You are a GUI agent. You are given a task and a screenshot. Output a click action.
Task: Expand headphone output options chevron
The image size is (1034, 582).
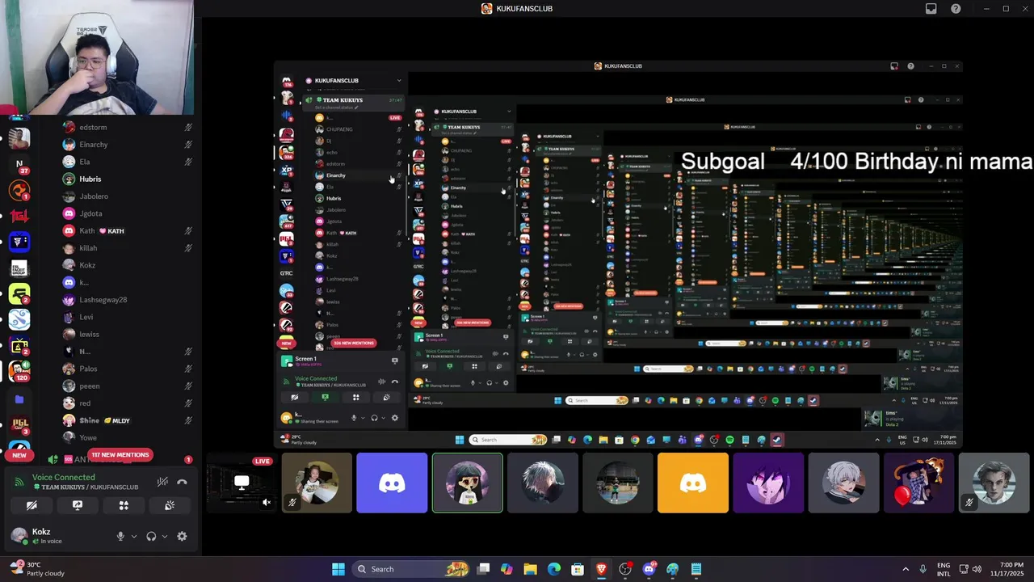[165, 536]
